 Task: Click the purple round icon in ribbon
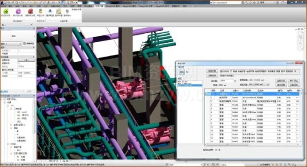(18, 12)
